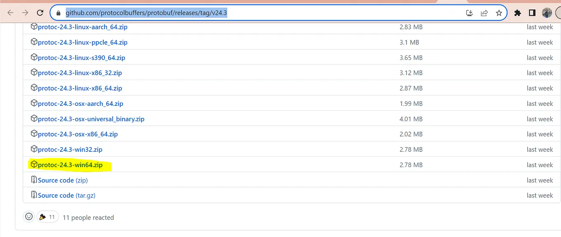Click package icon beside protoc-24.3-linux-x86_32.zip

point(34,72)
